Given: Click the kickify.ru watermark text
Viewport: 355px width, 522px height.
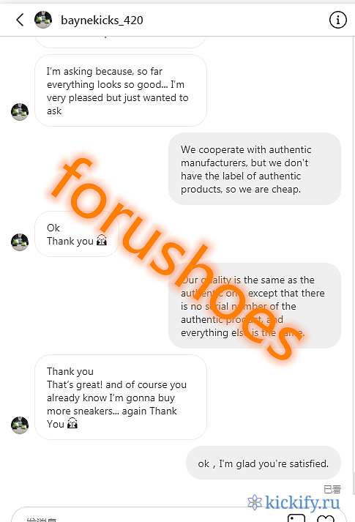Looking at the screenshot, I should tap(302, 502).
